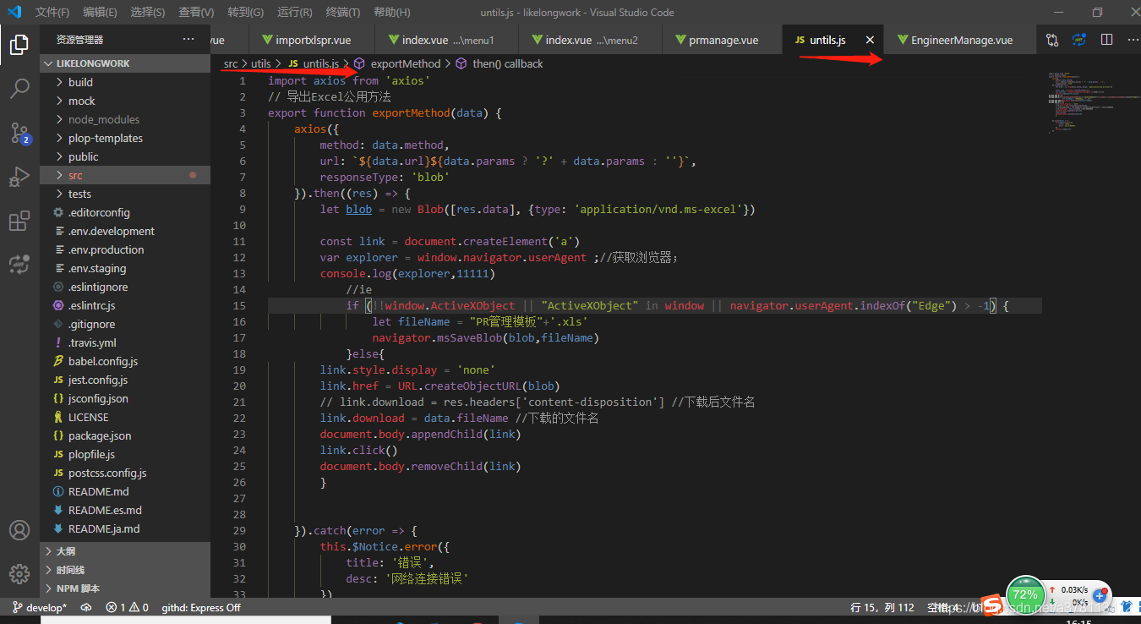
Task: Expand the src folder
Action: [125, 175]
